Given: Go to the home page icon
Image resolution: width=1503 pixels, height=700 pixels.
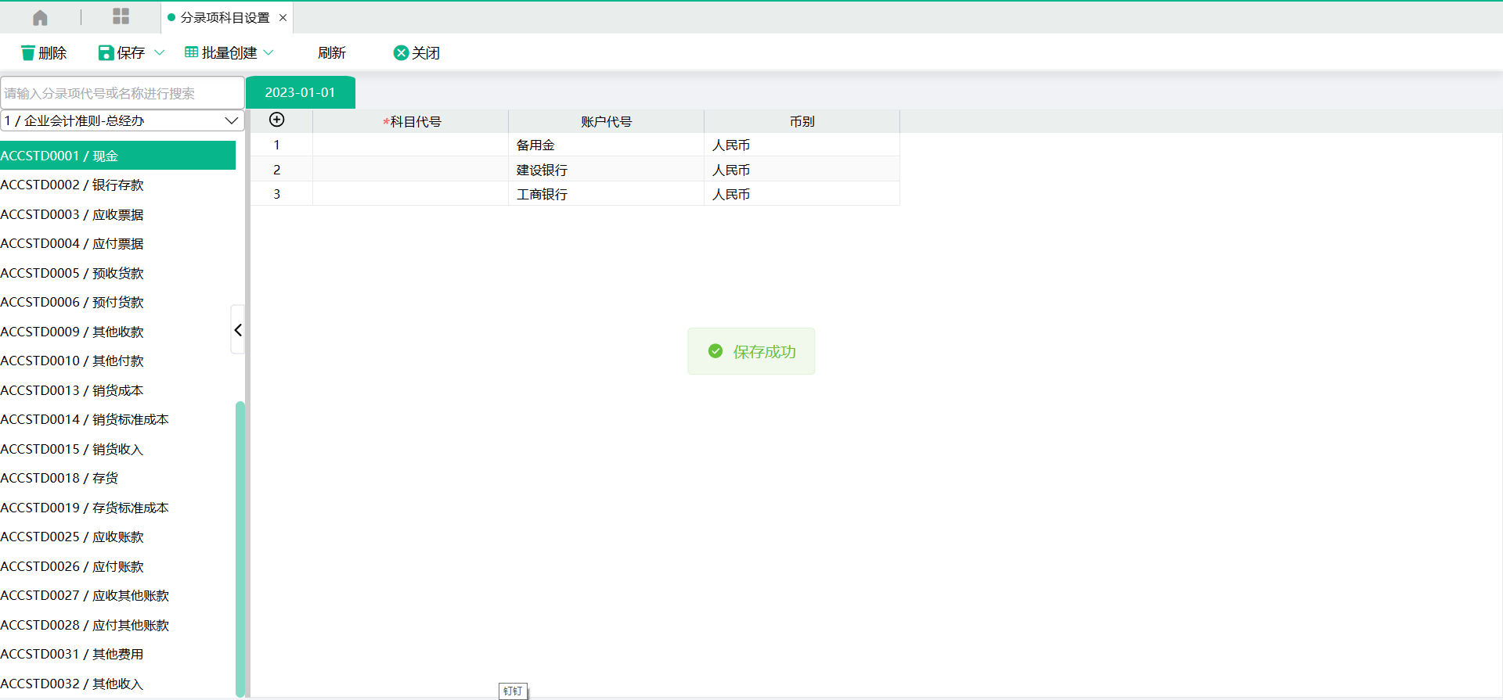Looking at the screenshot, I should tap(40, 17).
